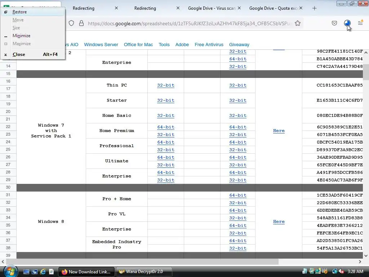Viewport: 369px width, 277px height.
Task: Click the address bar URL field
Action: (190, 23)
